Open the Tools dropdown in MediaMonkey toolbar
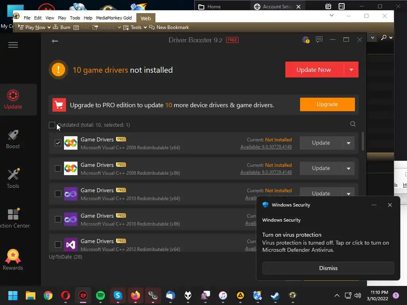 tap(145, 27)
